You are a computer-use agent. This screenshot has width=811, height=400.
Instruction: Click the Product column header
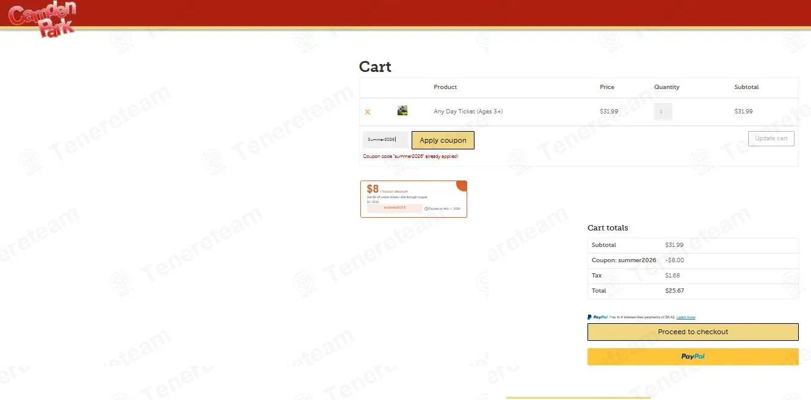445,87
